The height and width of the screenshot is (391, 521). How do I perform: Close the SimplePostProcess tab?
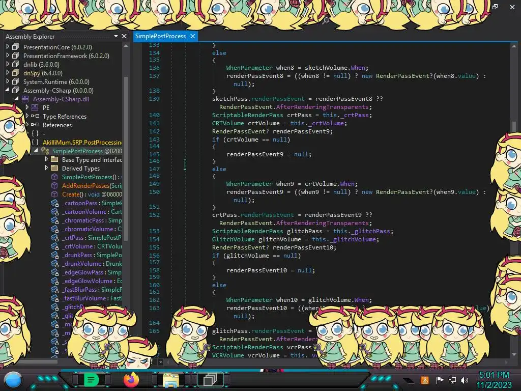(x=193, y=36)
